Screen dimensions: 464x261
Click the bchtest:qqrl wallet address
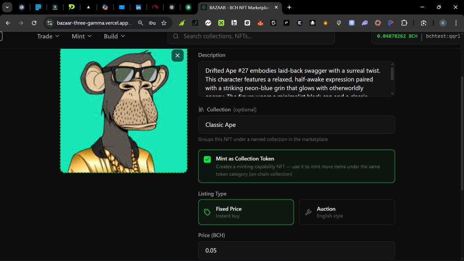pos(443,36)
